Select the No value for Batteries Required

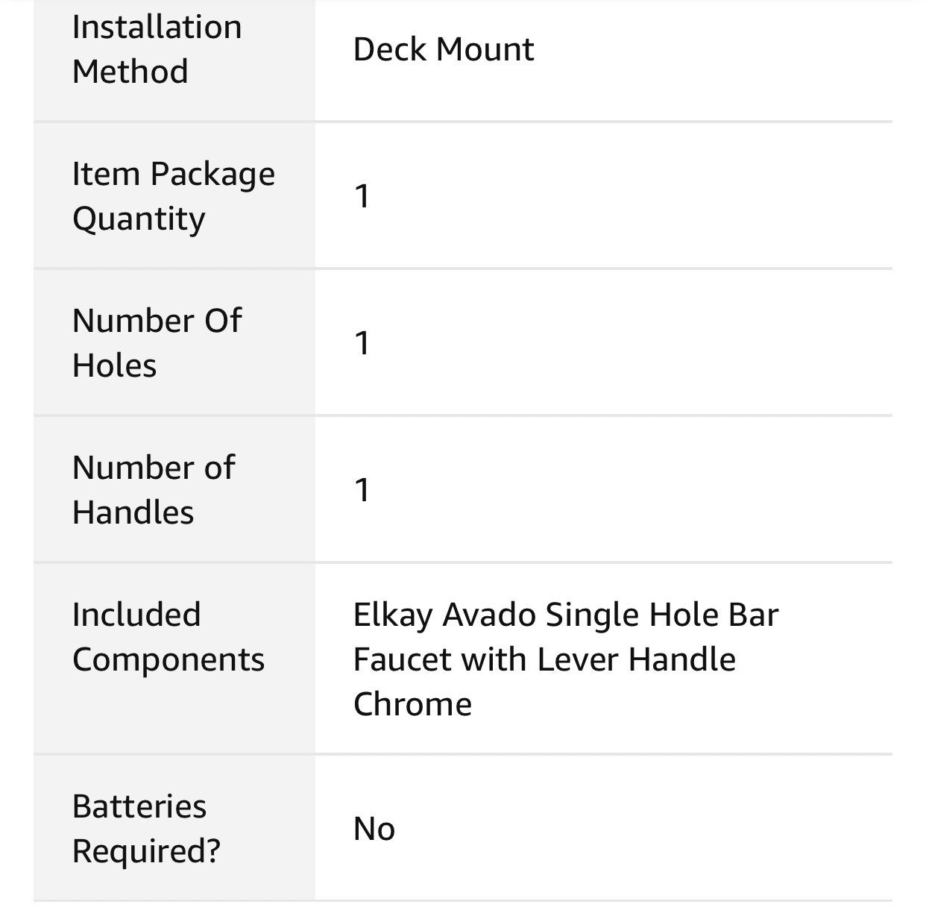point(374,829)
